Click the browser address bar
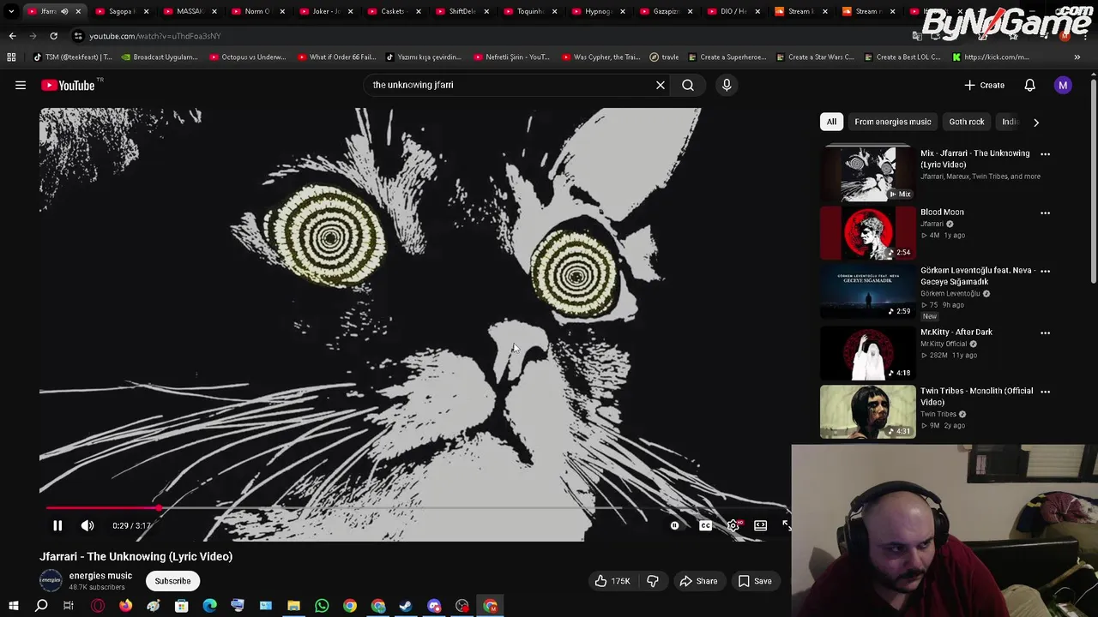Image resolution: width=1098 pixels, height=617 pixels. (x=489, y=36)
